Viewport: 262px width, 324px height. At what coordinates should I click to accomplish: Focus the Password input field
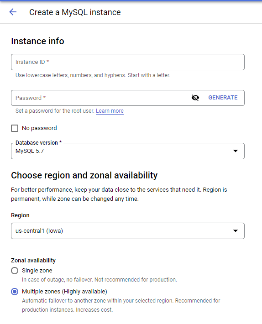(x=101, y=98)
